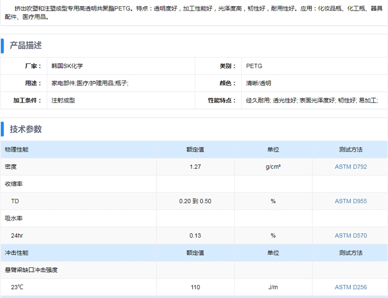
Task: Click the ASTM D570 link
Action: click(x=351, y=235)
